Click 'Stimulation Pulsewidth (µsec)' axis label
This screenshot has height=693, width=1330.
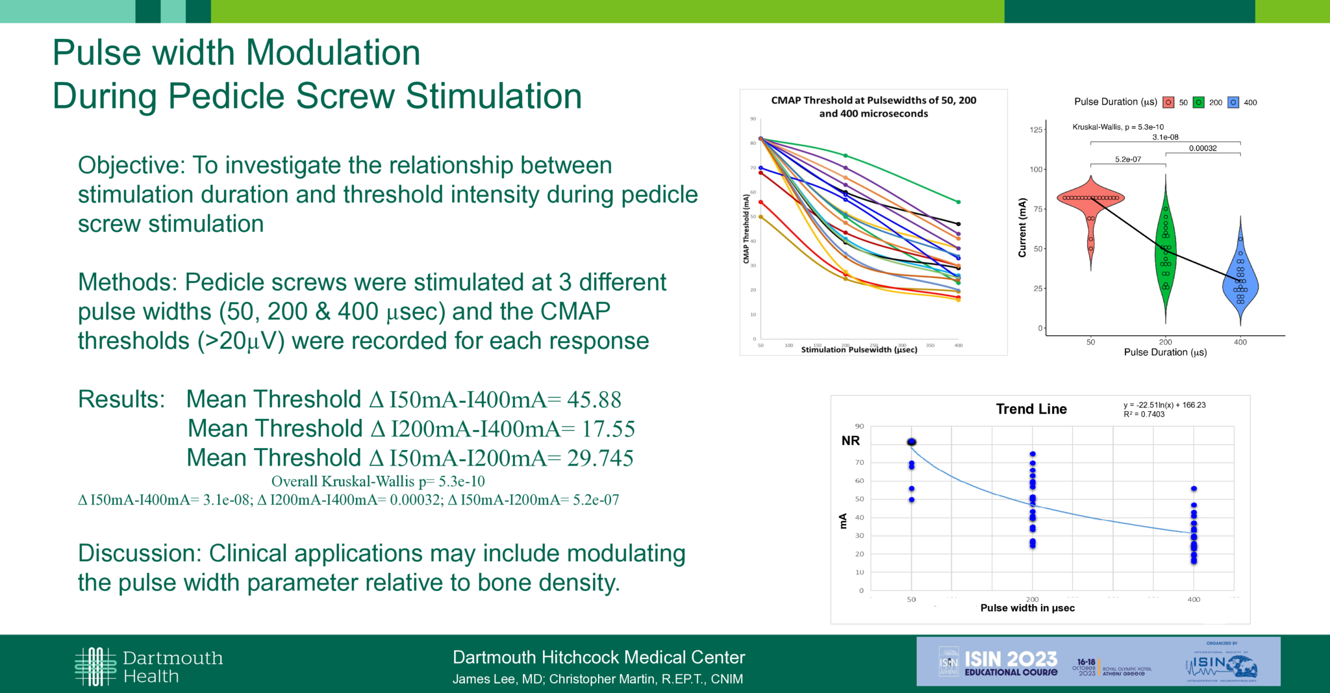(859, 349)
